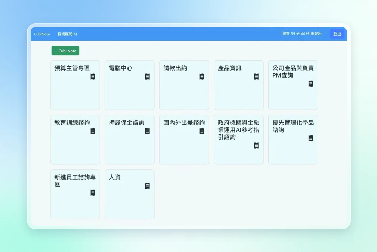Screen dimensions: 377x252
Task: Open the 人資 card title
Action: click(x=115, y=177)
